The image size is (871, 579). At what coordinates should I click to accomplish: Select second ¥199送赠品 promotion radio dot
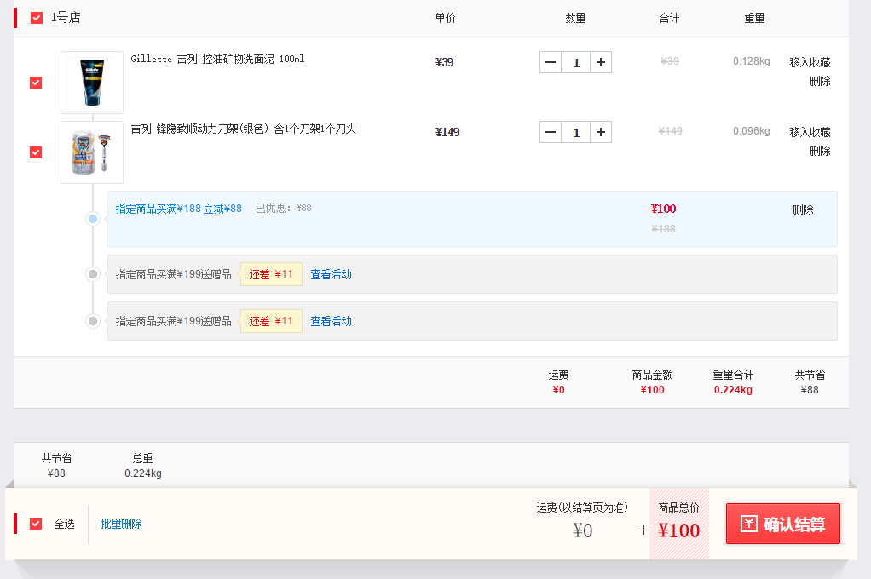click(93, 321)
